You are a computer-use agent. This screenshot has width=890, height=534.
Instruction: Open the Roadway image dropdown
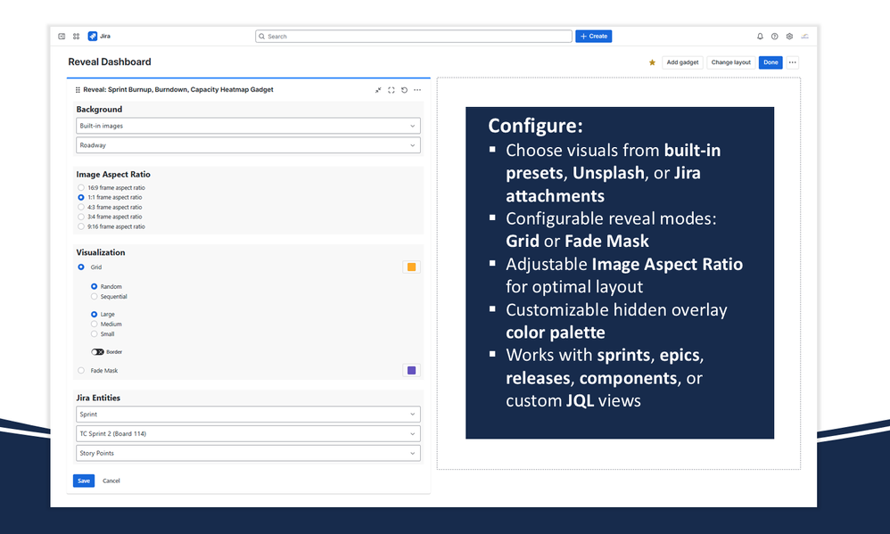coord(248,145)
